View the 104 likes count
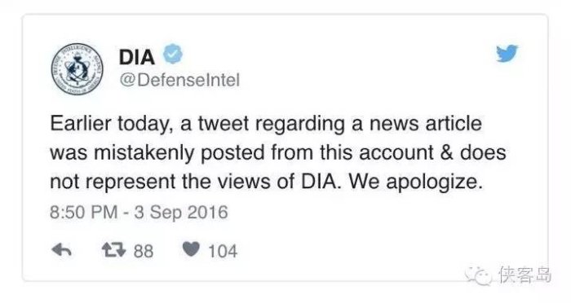 223,252
